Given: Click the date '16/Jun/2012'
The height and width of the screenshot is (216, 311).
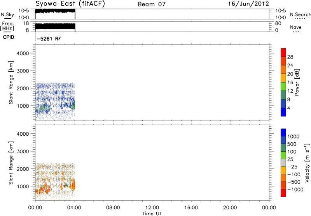Looking at the screenshot, I should coord(248,4).
